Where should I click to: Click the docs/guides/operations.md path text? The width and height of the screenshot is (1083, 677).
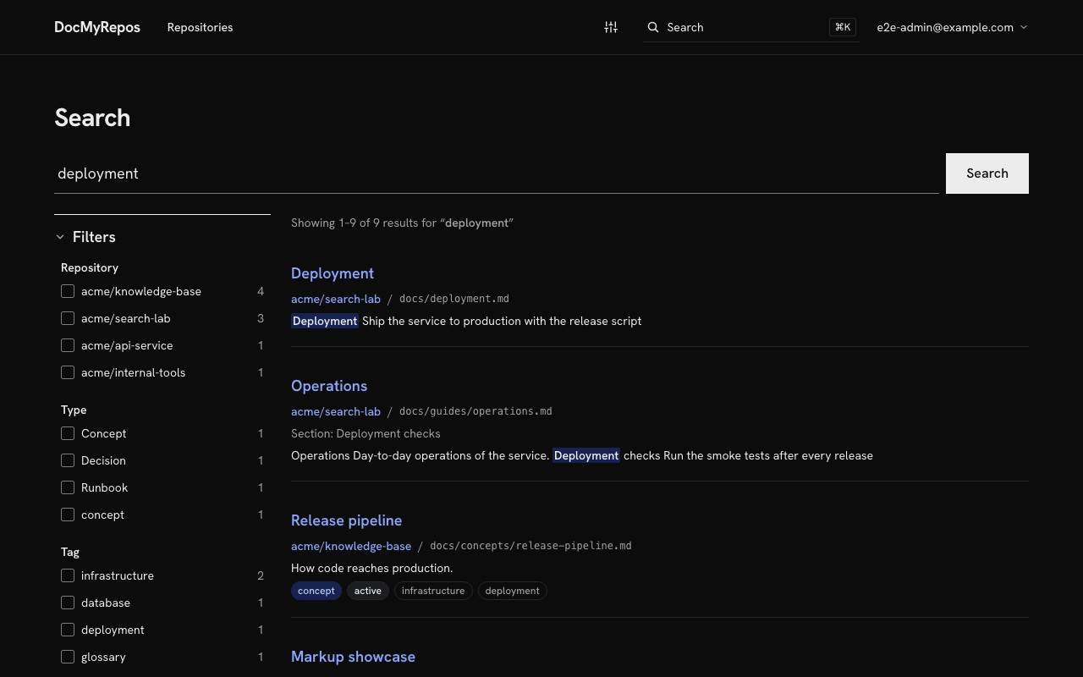[x=476, y=411]
